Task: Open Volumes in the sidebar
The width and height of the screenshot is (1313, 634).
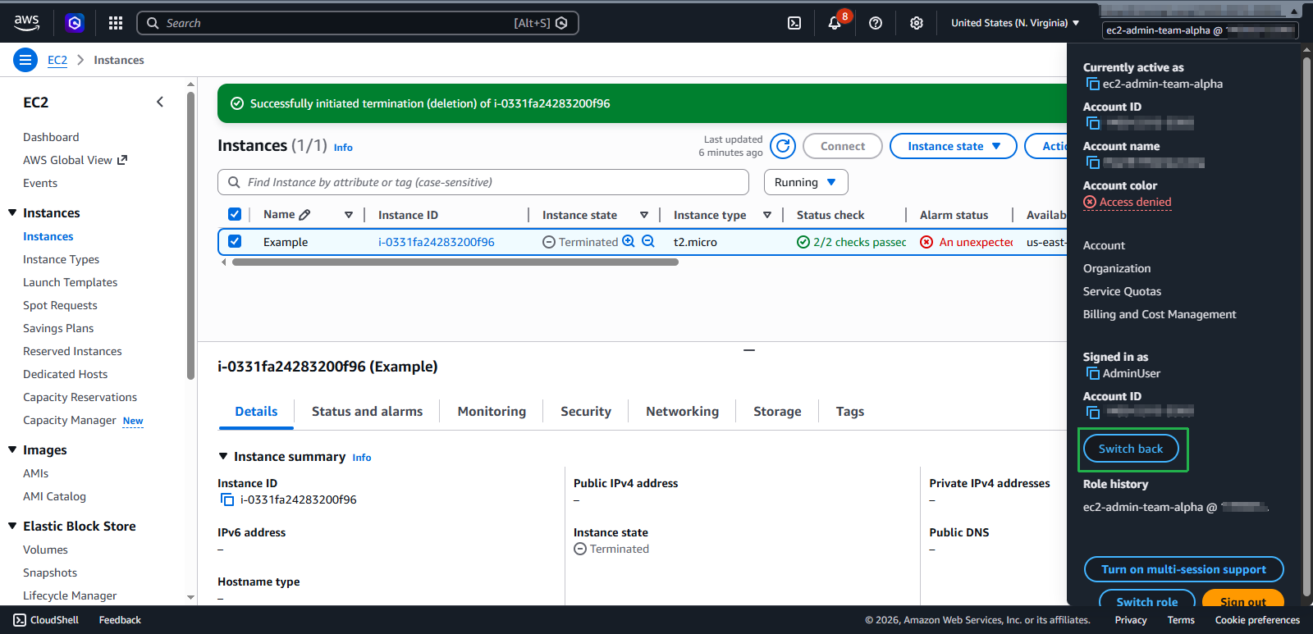Action: pyautogui.click(x=45, y=550)
